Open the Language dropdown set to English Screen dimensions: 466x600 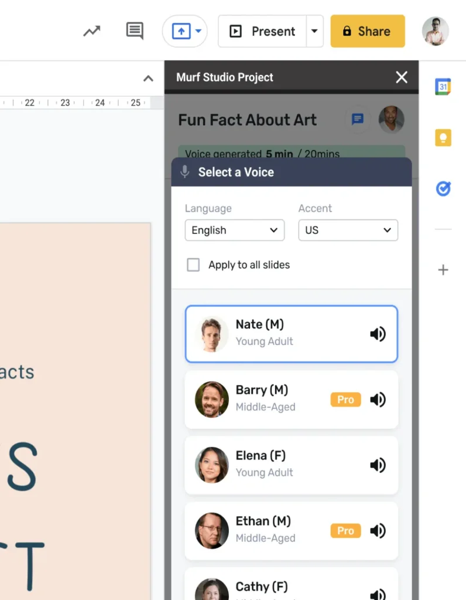[x=234, y=230]
